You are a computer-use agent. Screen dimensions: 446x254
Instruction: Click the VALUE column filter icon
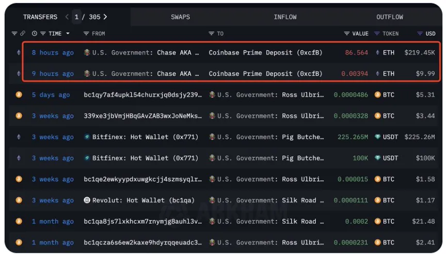[347, 34]
